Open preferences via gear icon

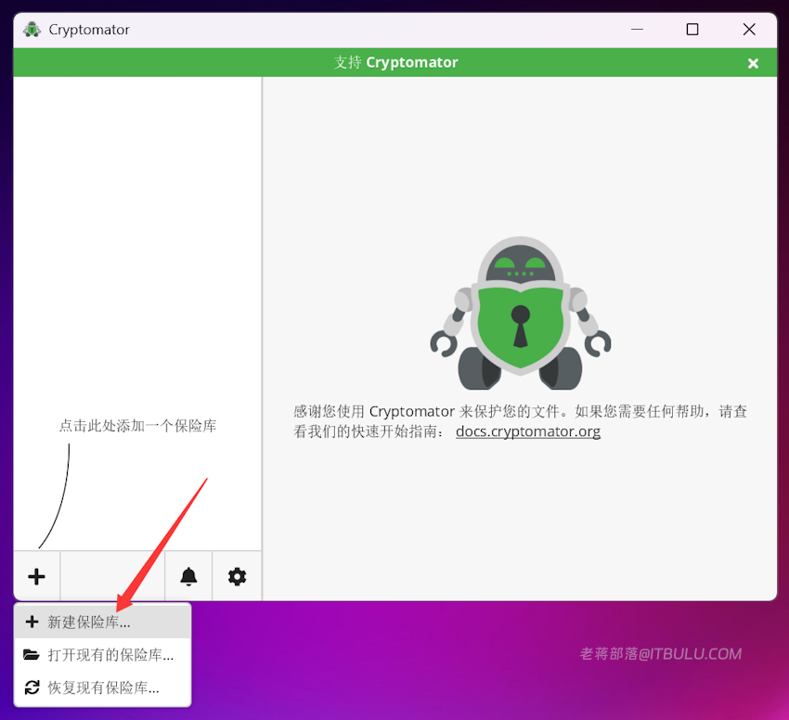coord(237,576)
